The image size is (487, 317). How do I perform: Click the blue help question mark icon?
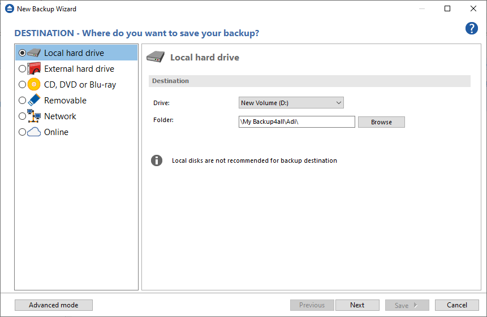click(471, 29)
